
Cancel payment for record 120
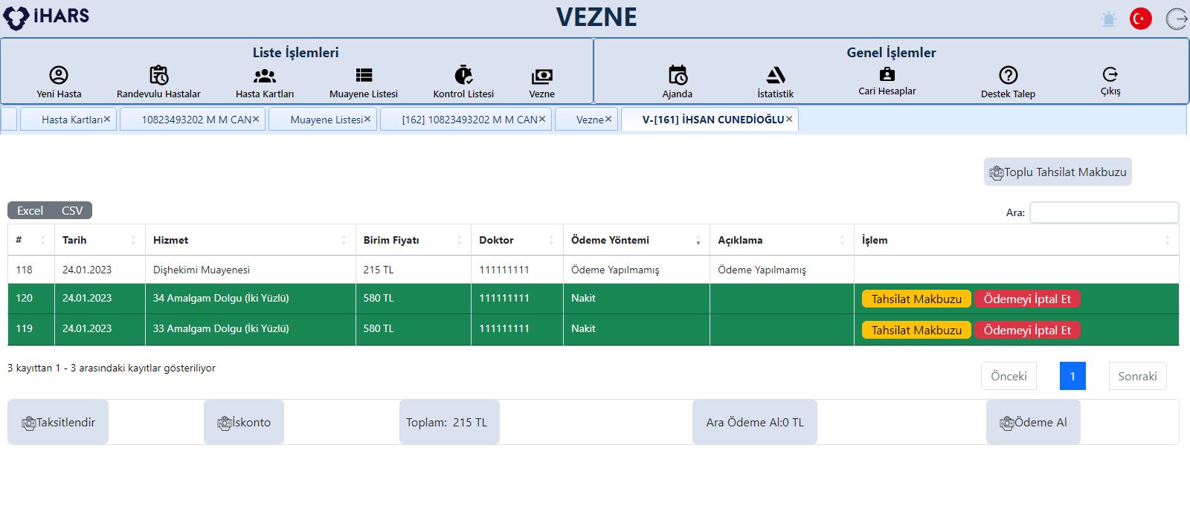pos(1027,299)
